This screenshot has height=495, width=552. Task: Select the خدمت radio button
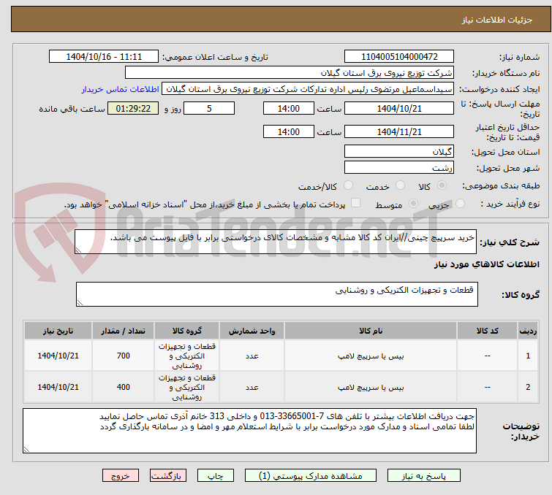tap(400, 185)
